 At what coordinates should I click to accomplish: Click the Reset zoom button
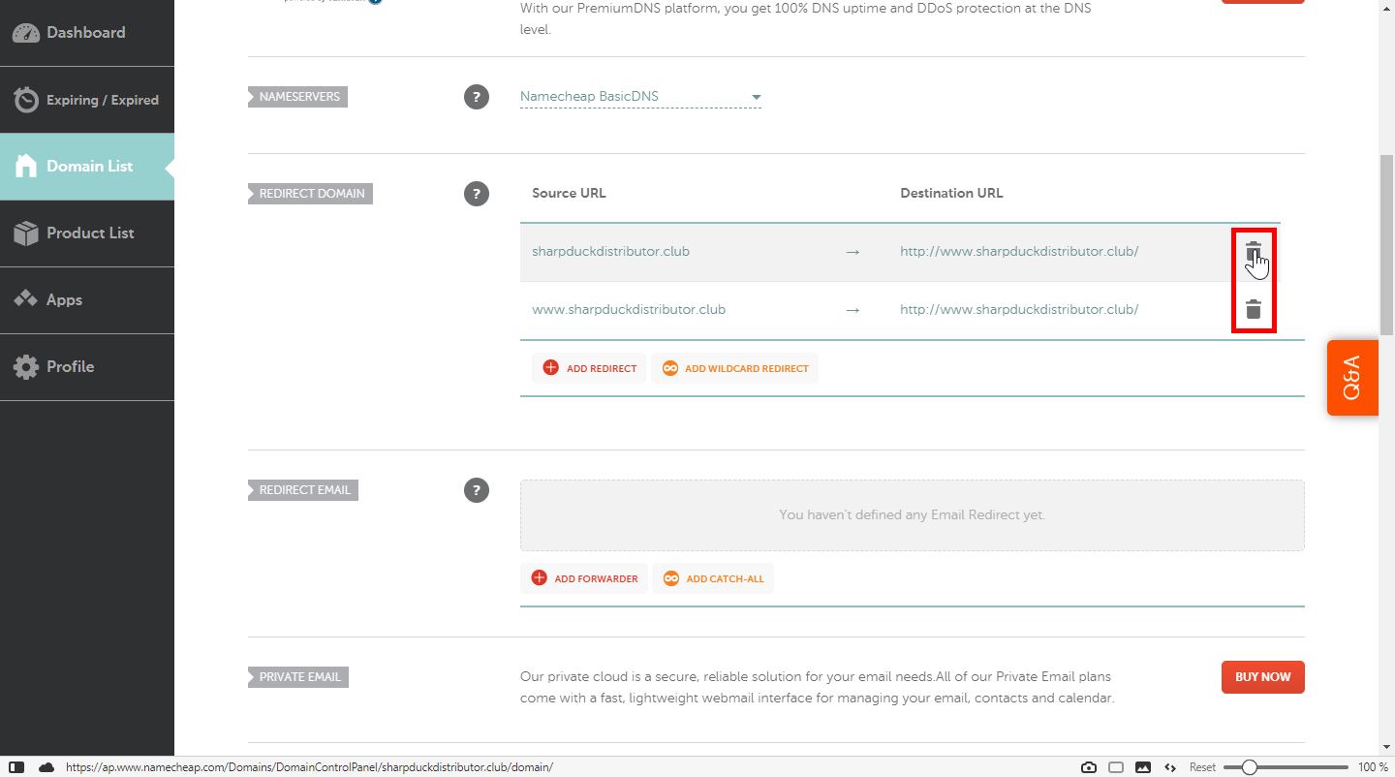[x=1202, y=767]
